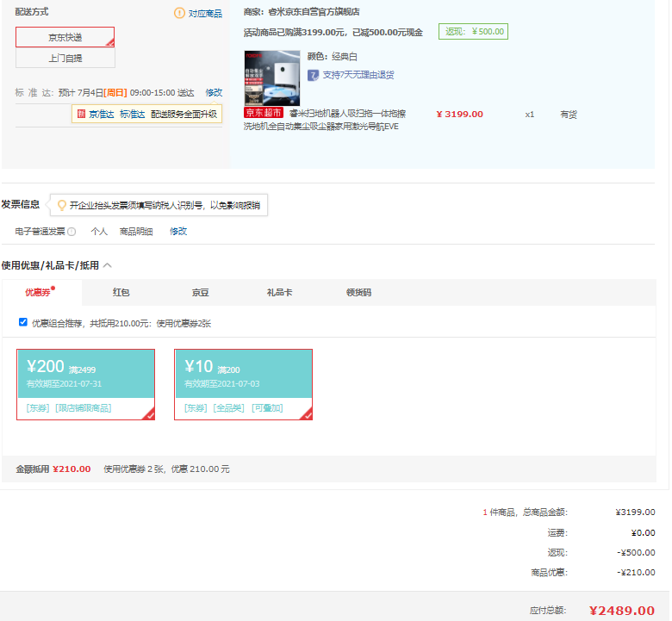The width and height of the screenshot is (672, 621).
Task: Click the 金额抵用 ¥210.00 amount
Action: tap(72, 469)
